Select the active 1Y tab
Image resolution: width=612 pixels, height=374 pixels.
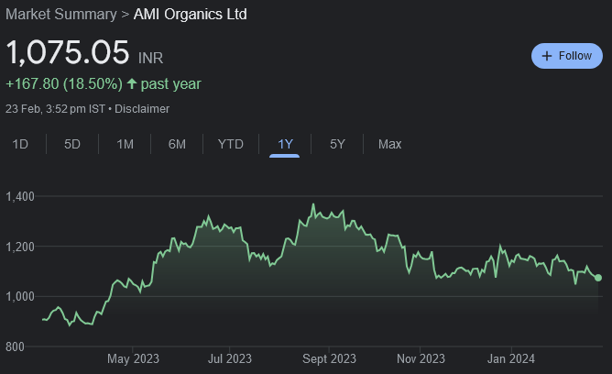[285, 144]
